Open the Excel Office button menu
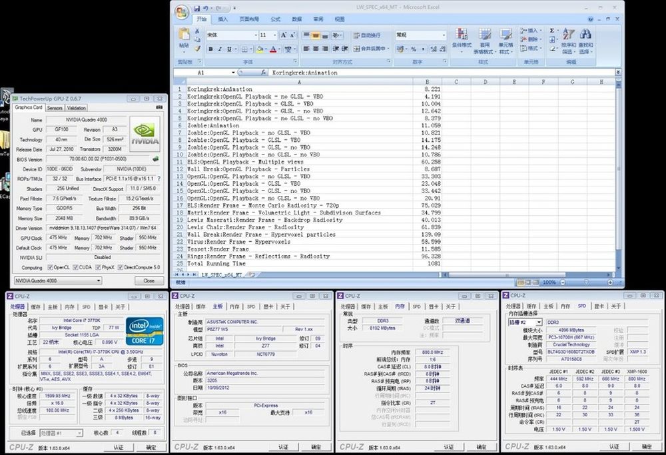666x455 pixels. coord(182,11)
